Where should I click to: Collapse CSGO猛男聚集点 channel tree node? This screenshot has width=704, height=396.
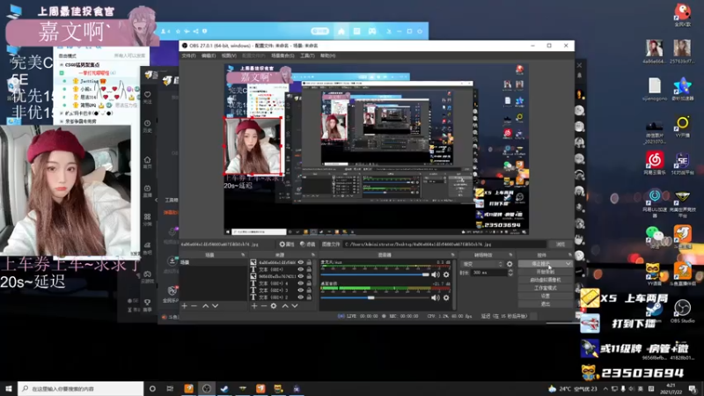[x=62, y=64]
